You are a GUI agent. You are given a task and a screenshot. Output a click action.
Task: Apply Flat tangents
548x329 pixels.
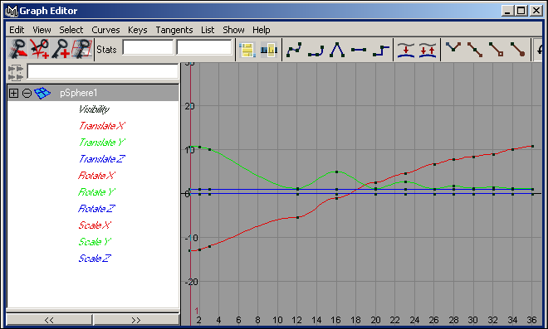359,50
